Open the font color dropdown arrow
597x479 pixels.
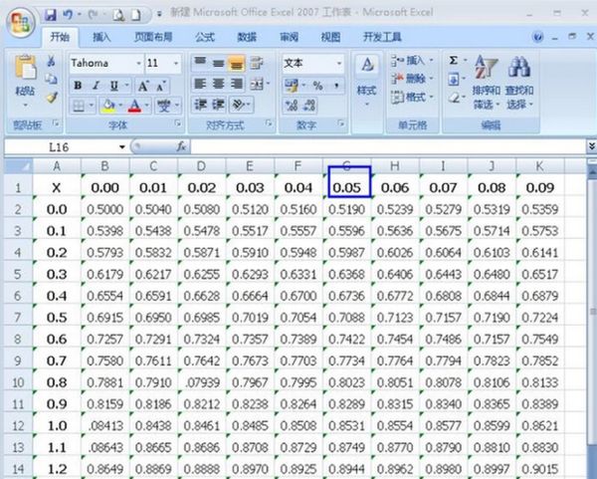click(x=146, y=106)
